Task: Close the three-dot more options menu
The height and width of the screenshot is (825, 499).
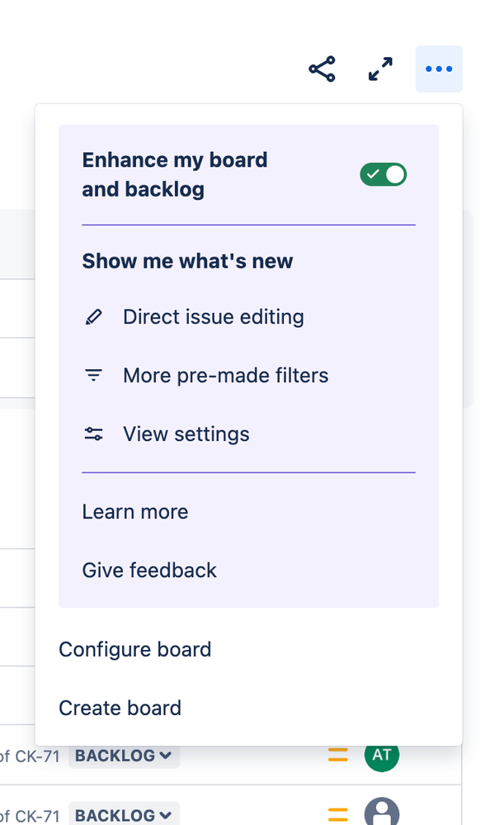Action: tap(439, 69)
